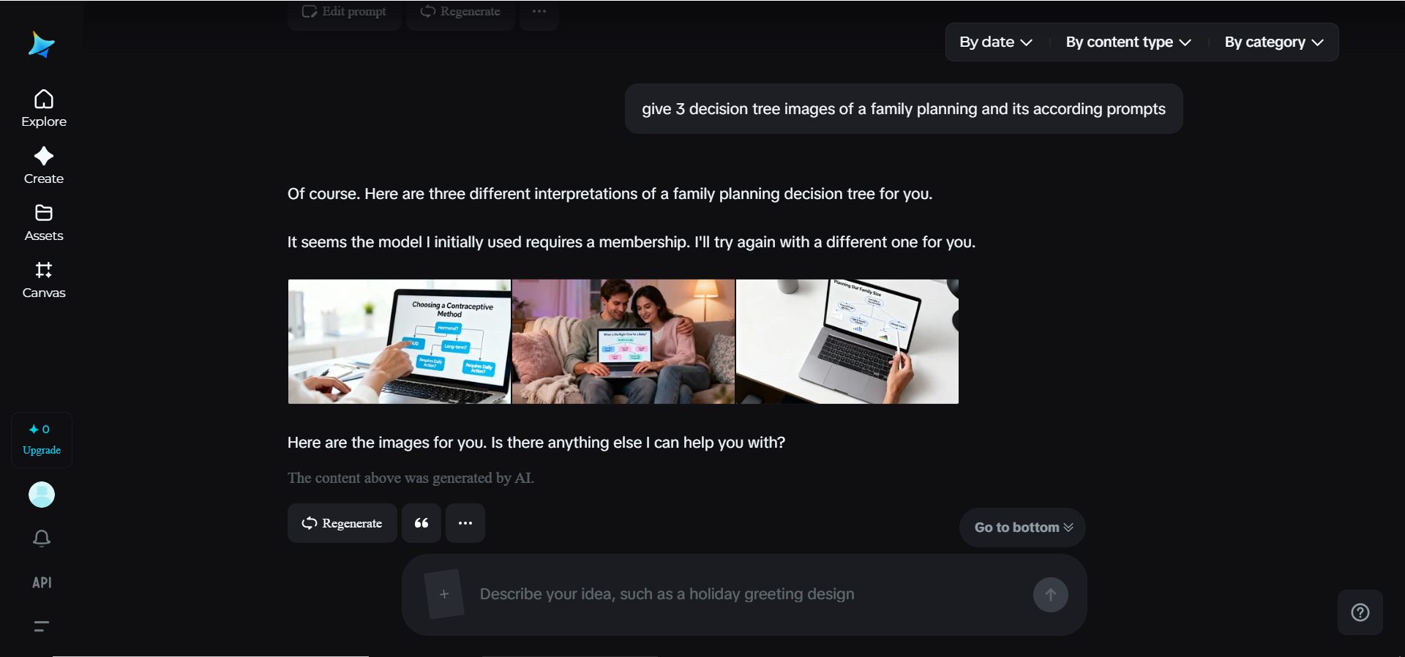Open the user profile avatar
The image size is (1405, 657).
click(x=42, y=495)
